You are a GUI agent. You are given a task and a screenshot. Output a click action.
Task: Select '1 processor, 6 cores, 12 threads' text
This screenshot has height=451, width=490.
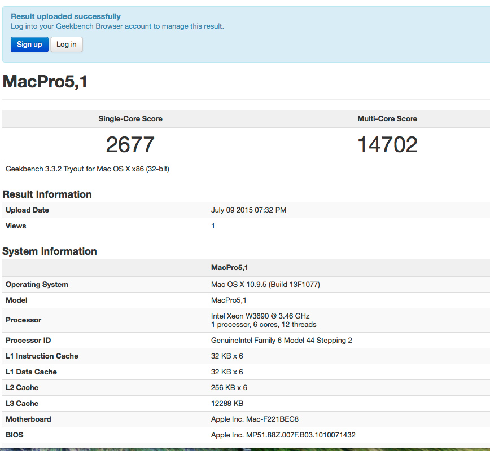pos(264,325)
